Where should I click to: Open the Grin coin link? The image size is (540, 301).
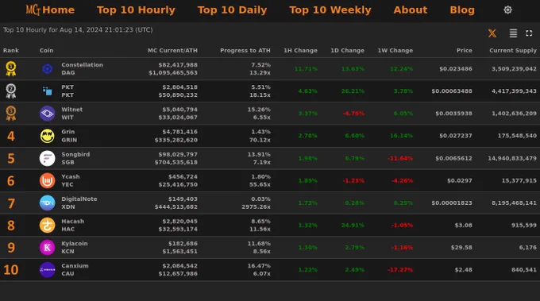point(67,132)
